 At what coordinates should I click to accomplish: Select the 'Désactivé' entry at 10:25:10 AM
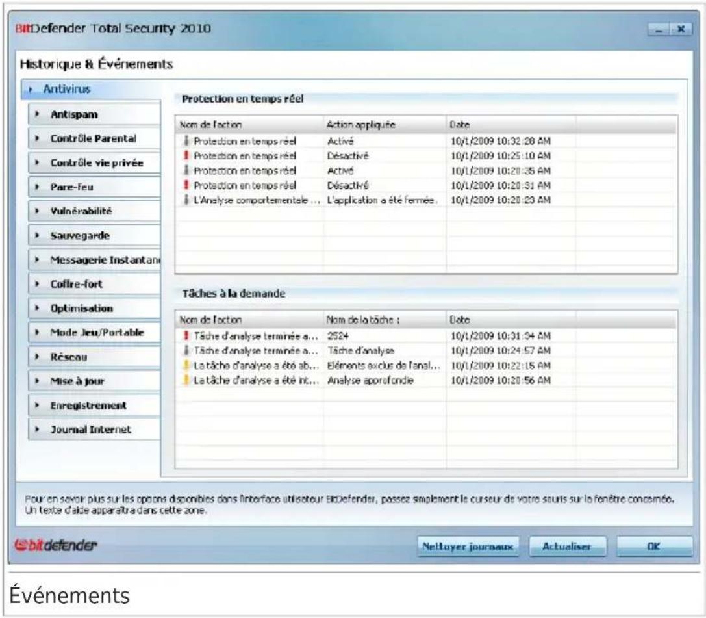click(x=347, y=156)
